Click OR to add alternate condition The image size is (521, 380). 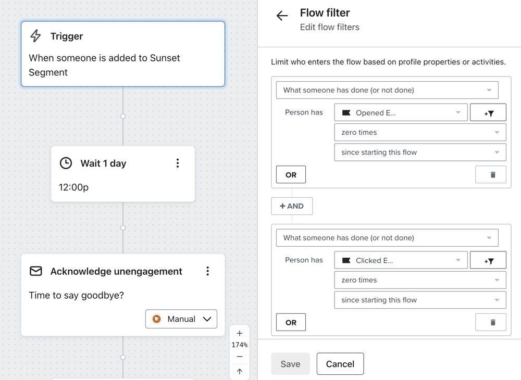click(x=290, y=174)
